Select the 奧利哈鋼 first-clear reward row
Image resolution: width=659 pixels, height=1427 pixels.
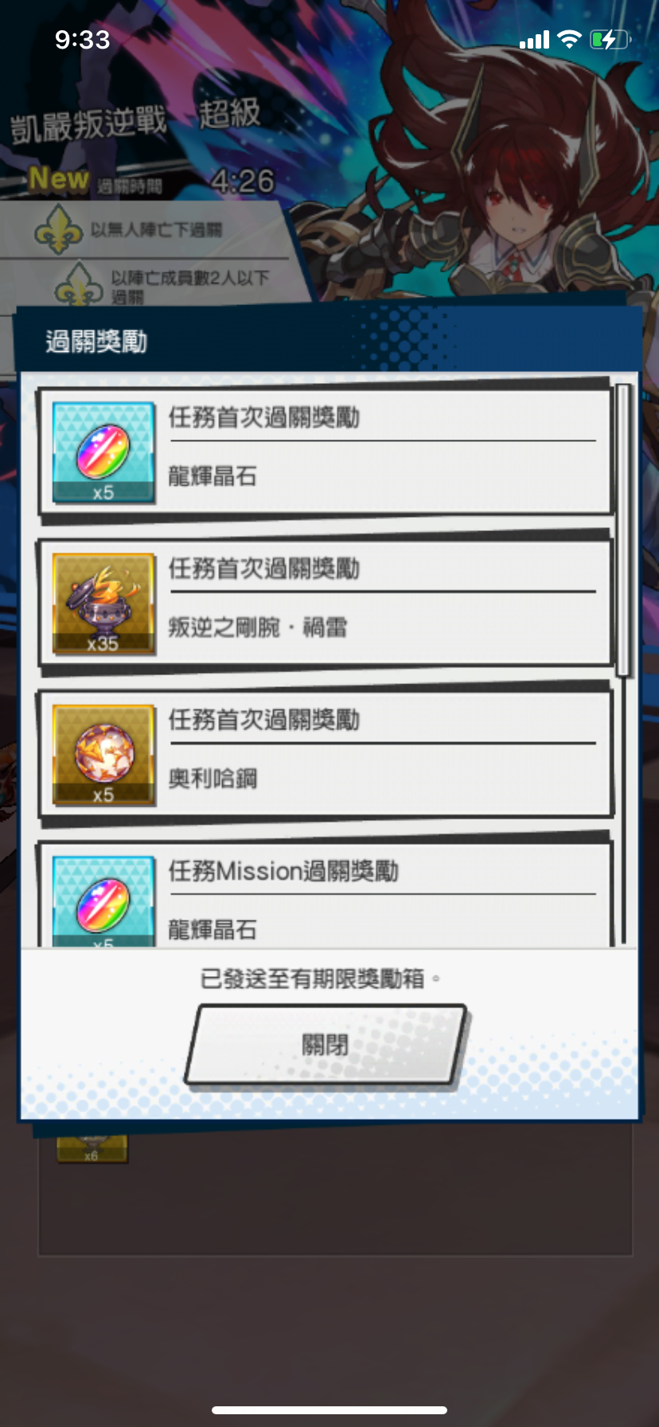326,754
